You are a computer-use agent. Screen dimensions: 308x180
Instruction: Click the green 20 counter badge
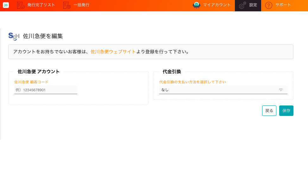click(x=6, y=5)
